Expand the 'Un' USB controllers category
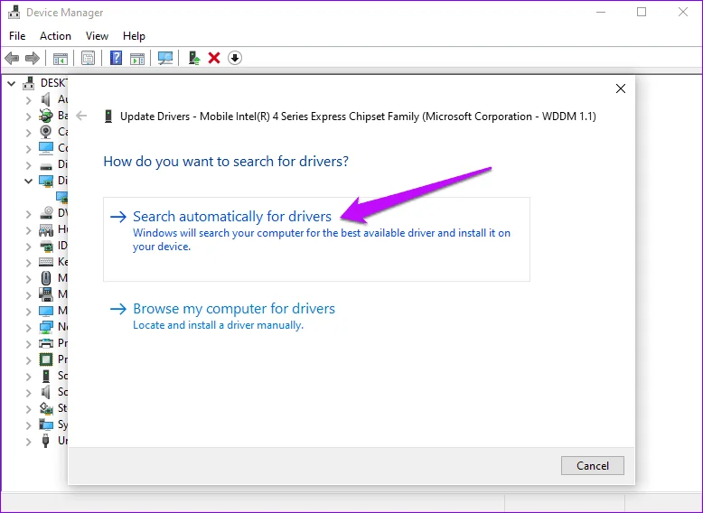Screen dimensions: 703x513 tap(28, 442)
